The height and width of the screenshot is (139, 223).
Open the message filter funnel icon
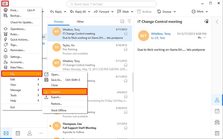click(x=129, y=21)
